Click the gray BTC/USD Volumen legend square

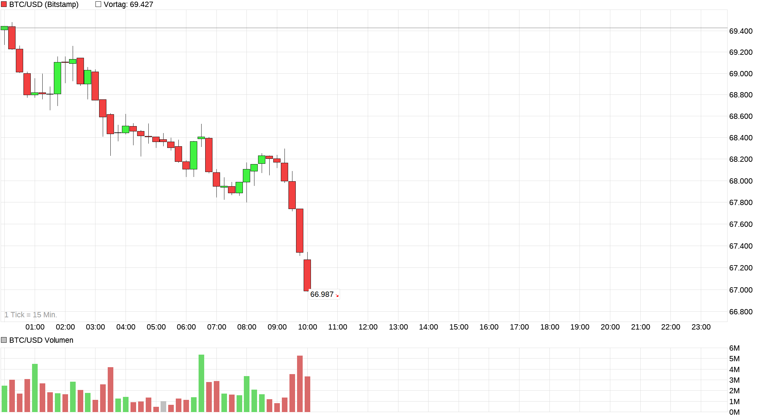[4, 340]
